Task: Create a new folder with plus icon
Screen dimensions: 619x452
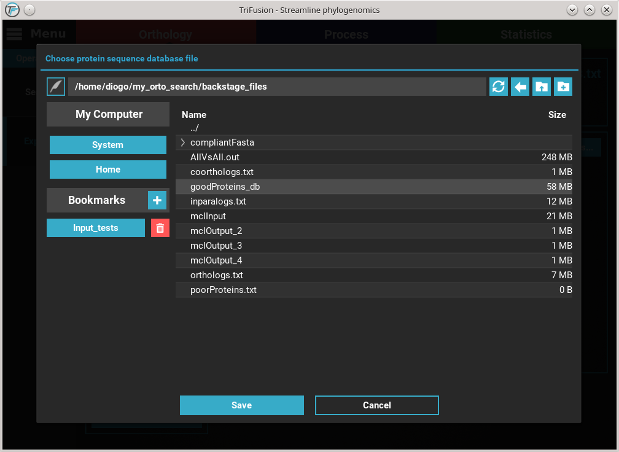Action: click(x=563, y=87)
